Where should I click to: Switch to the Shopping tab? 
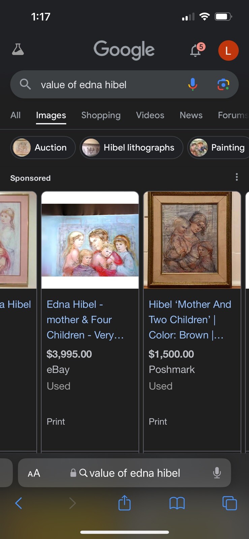click(x=101, y=115)
